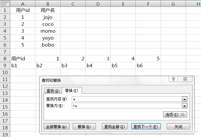
Task: Select row 9 header
Action: point(5,66)
